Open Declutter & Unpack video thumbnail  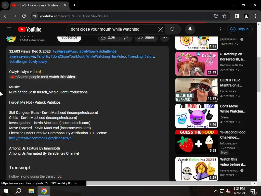tap(197, 90)
